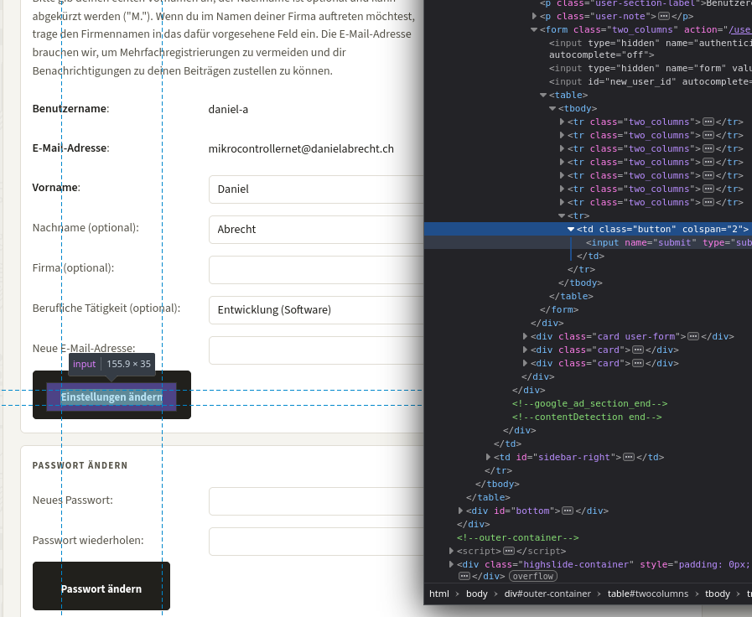Image resolution: width=752 pixels, height=617 pixels.
Task: Expand the p class="user-note" node
Action: tap(534, 16)
